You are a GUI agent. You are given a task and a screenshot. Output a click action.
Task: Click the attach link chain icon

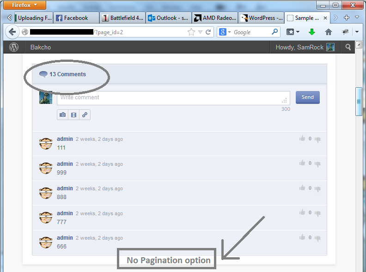pos(85,115)
